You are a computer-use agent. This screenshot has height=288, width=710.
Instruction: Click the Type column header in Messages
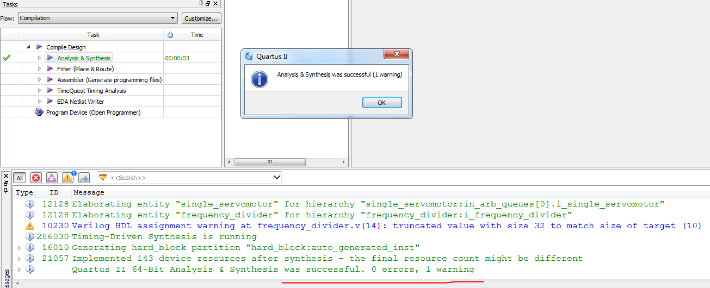click(24, 192)
